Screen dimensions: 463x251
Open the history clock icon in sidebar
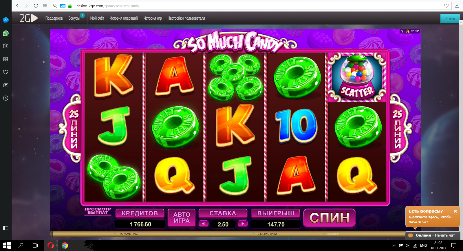[6, 98]
